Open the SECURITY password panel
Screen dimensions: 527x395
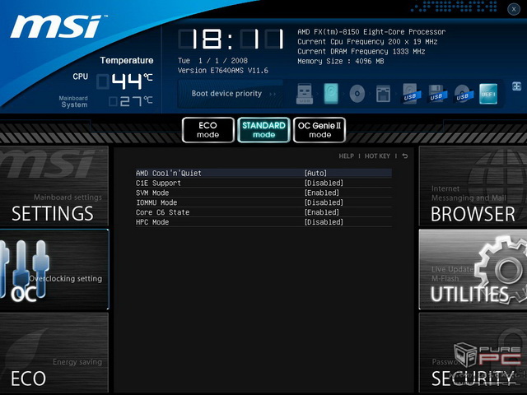(x=473, y=353)
